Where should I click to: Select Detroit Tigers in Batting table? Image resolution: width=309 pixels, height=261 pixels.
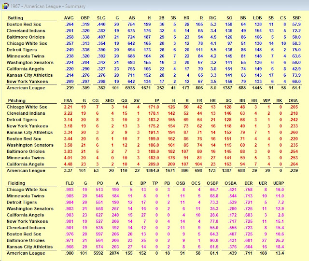[x=22, y=50]
